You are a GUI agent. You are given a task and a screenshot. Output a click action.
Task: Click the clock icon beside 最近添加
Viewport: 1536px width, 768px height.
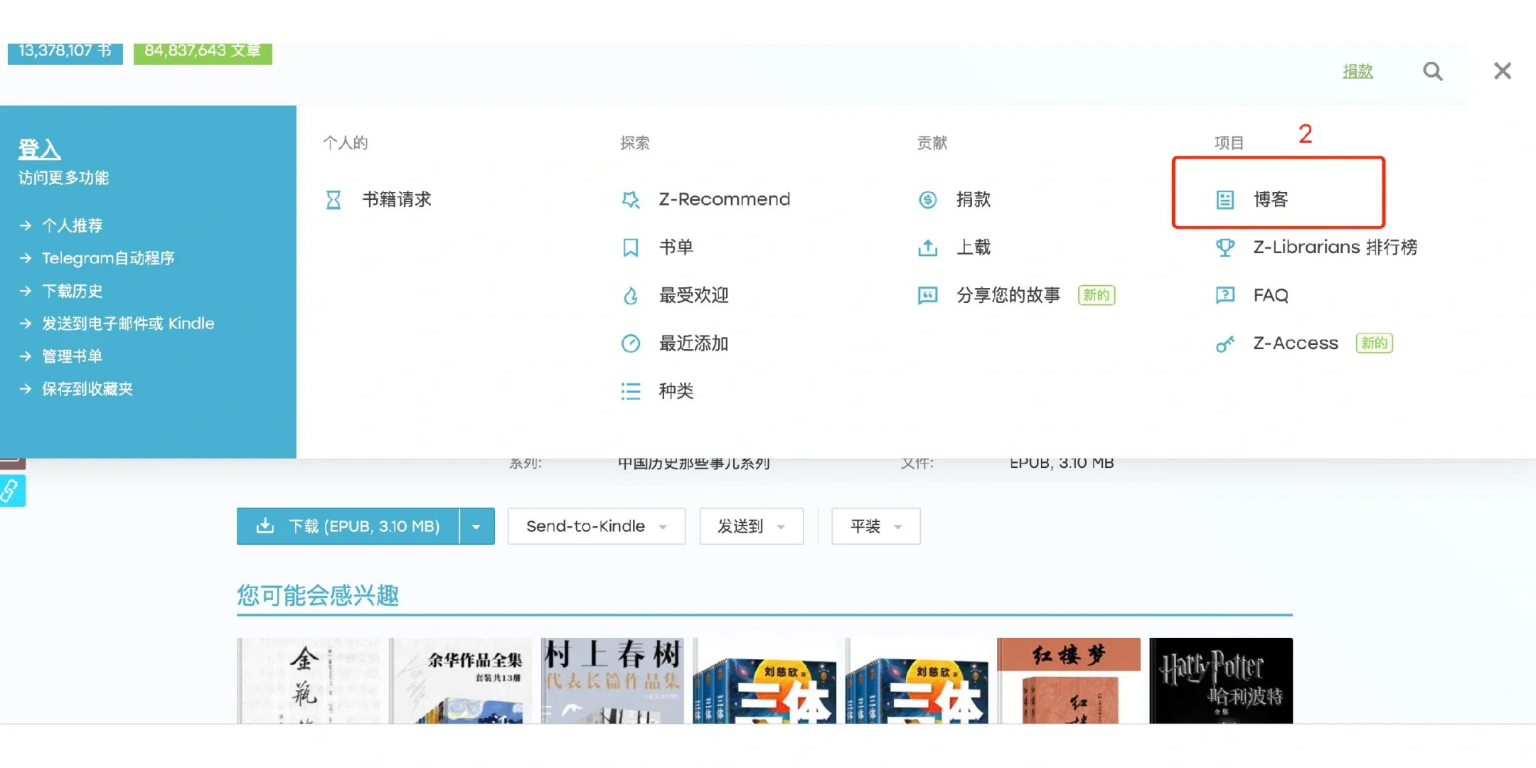coord(630,343)
